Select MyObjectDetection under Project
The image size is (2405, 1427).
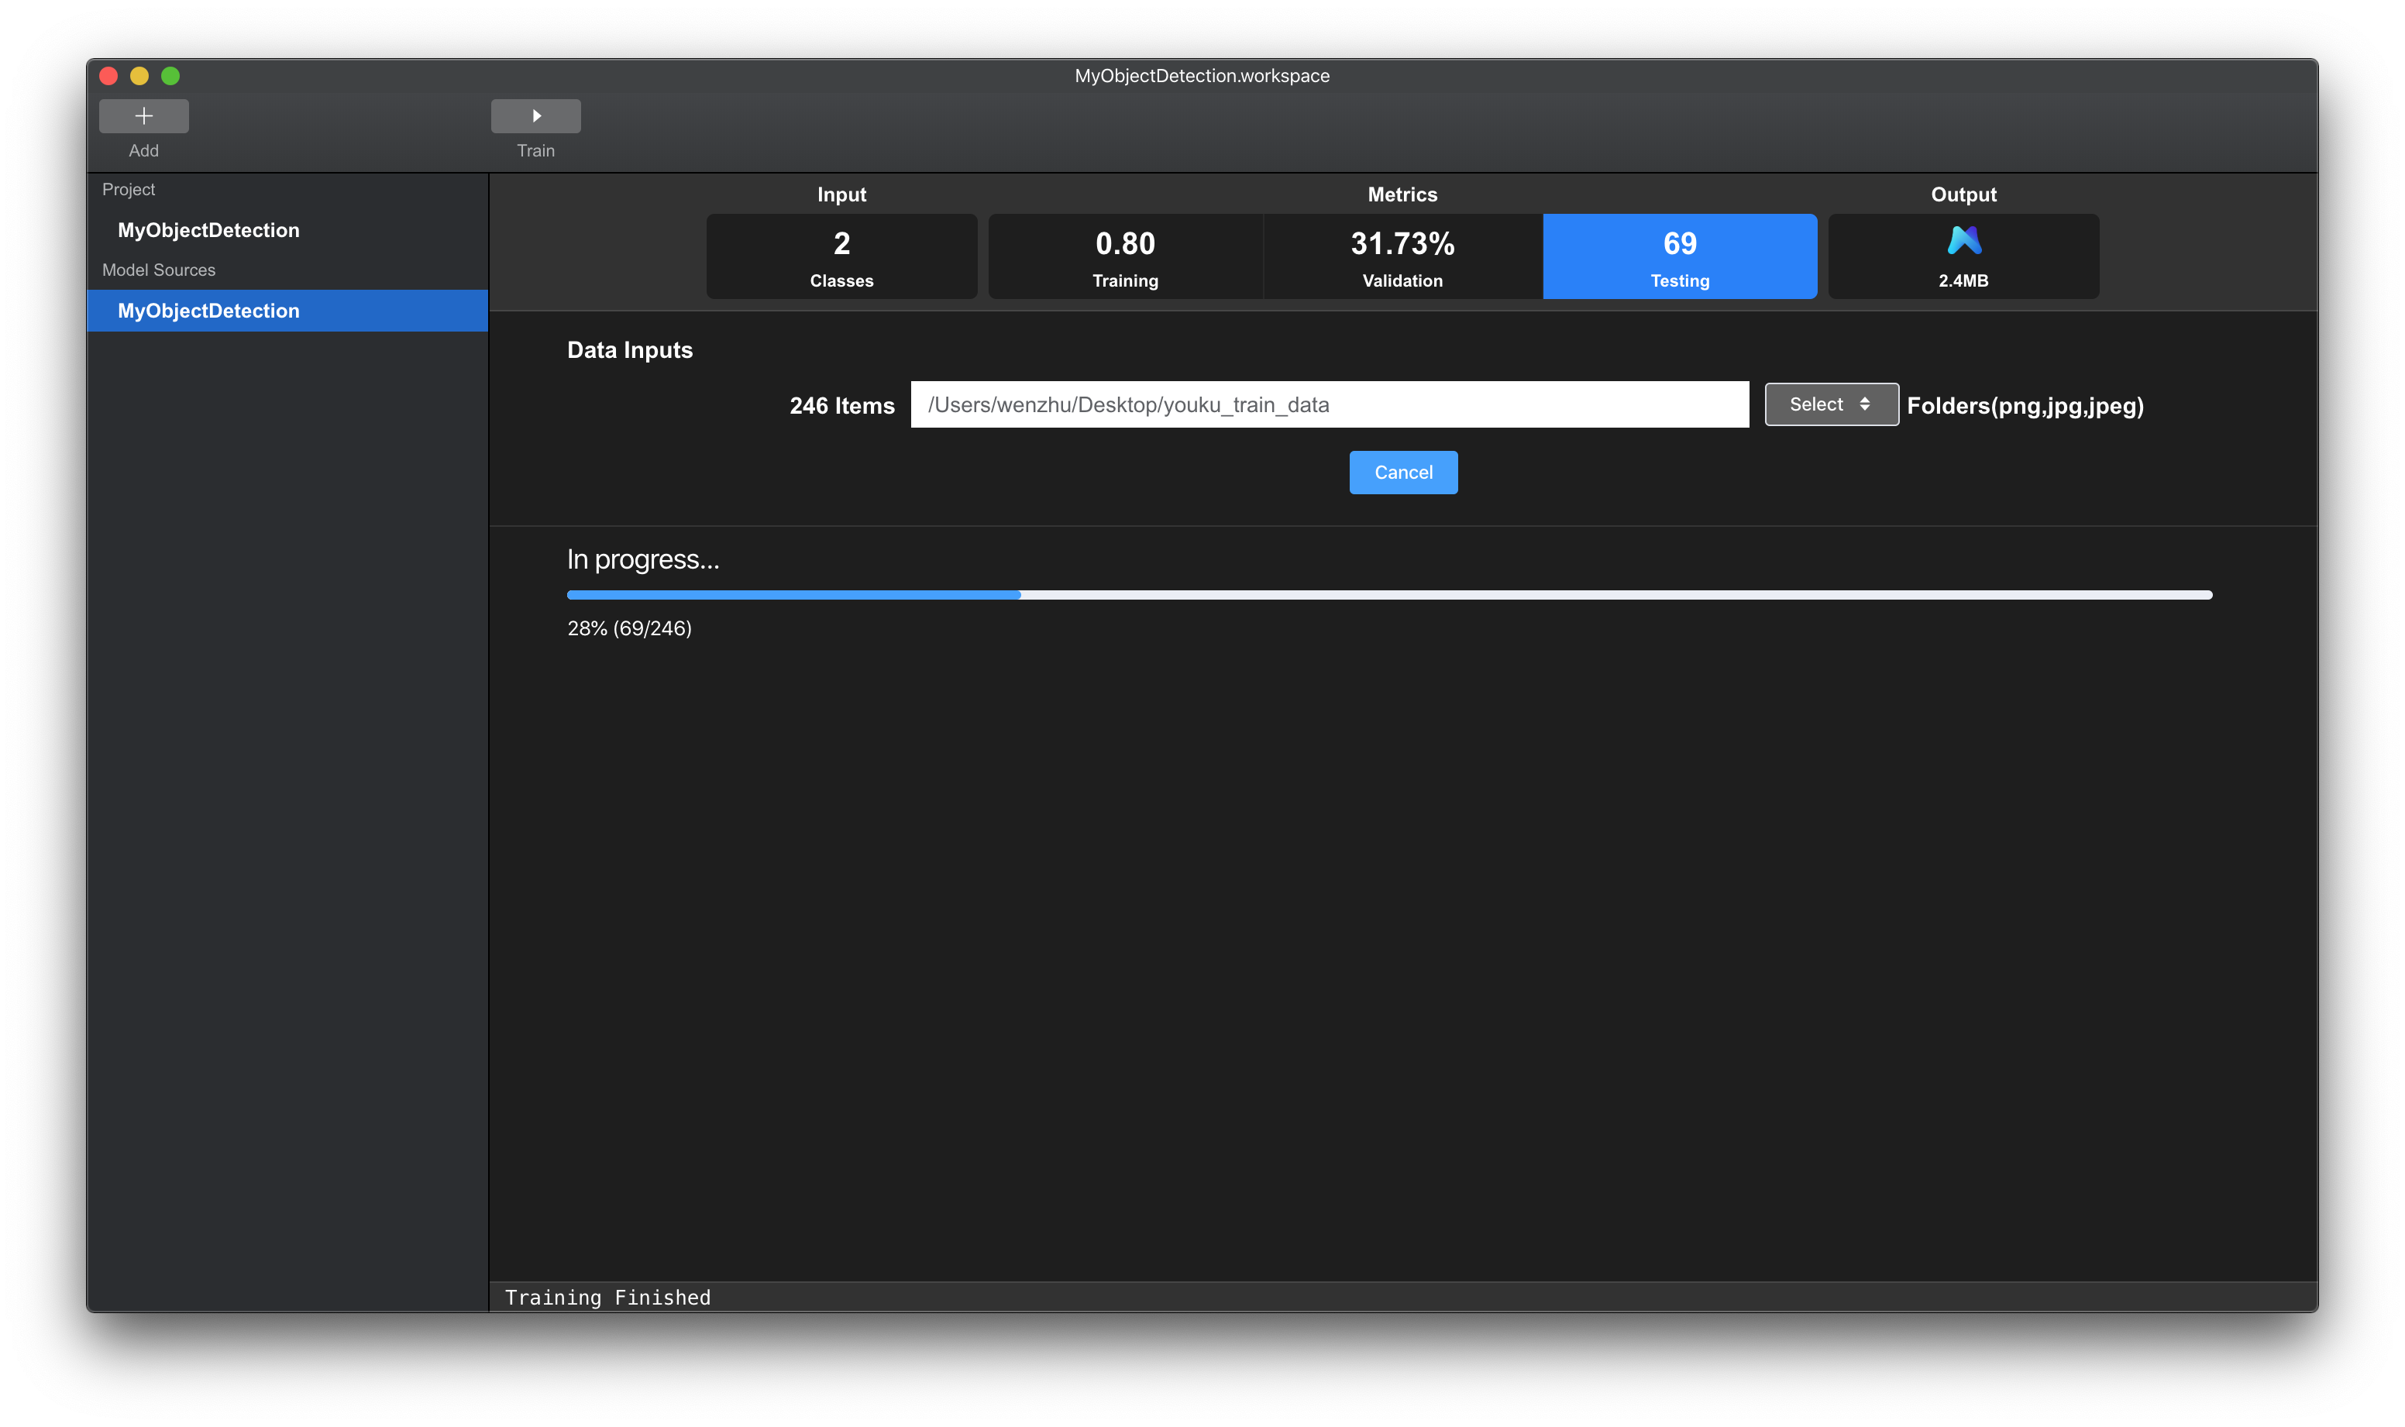point(208,230)
